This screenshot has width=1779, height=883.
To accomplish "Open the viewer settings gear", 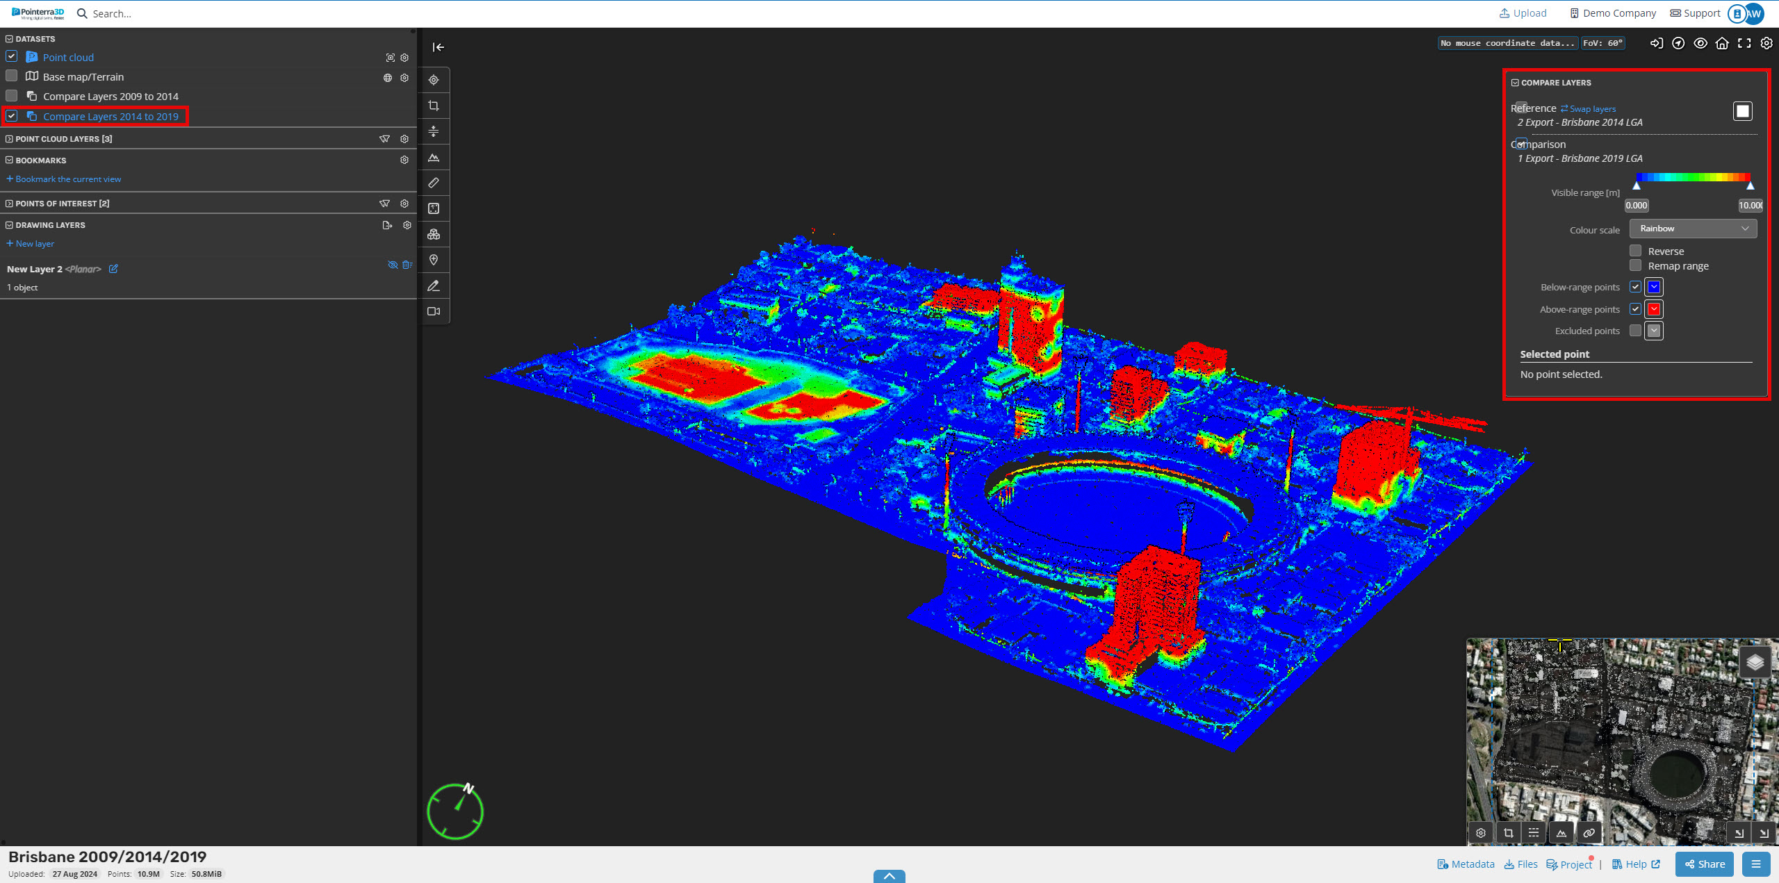I will (1766, 43).
